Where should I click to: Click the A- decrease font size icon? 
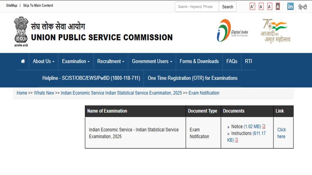pos(270,7)
